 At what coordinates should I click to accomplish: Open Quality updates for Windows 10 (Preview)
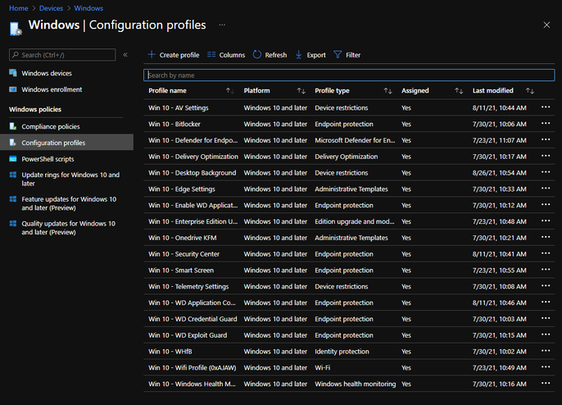pos(68,228)
